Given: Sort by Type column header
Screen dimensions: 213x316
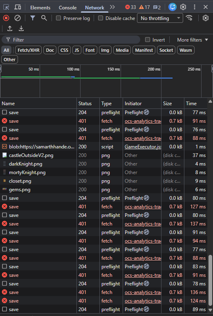Looking at the screenshot, I should coord(111,104).
